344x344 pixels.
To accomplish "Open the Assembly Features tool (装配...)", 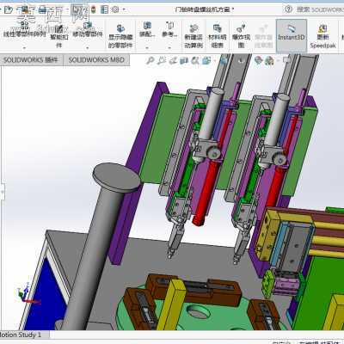I will click(x=147, y=29).
